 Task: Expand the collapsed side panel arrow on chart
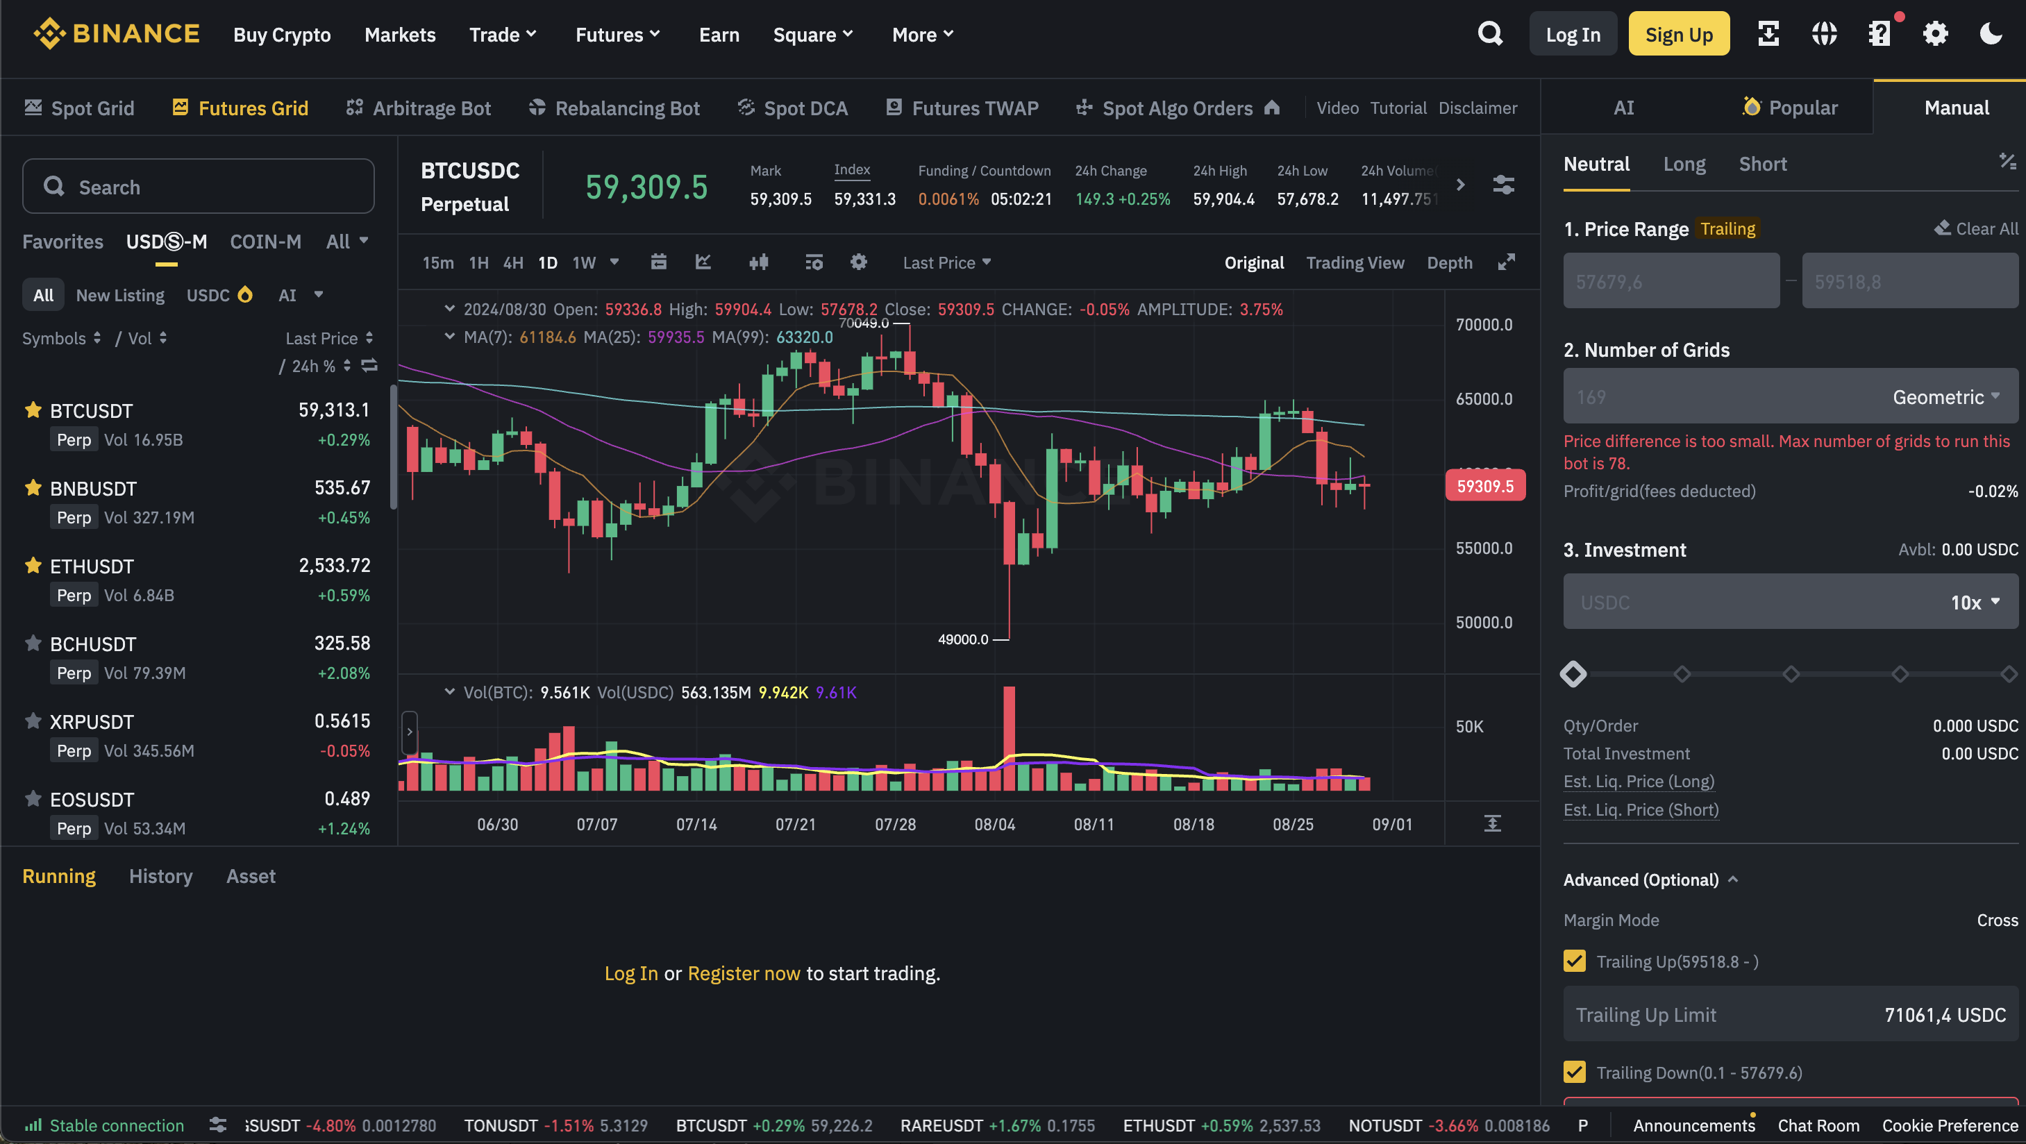point(409,731)
